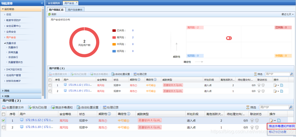
Task: Click 推送杀毒通知 in the enlarged toolbar
Action: coord(62,107)
